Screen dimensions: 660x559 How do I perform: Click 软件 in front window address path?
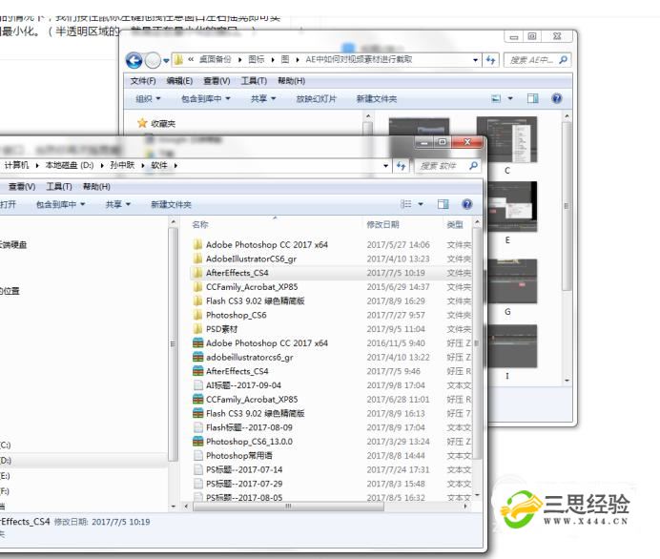(159, 165)
